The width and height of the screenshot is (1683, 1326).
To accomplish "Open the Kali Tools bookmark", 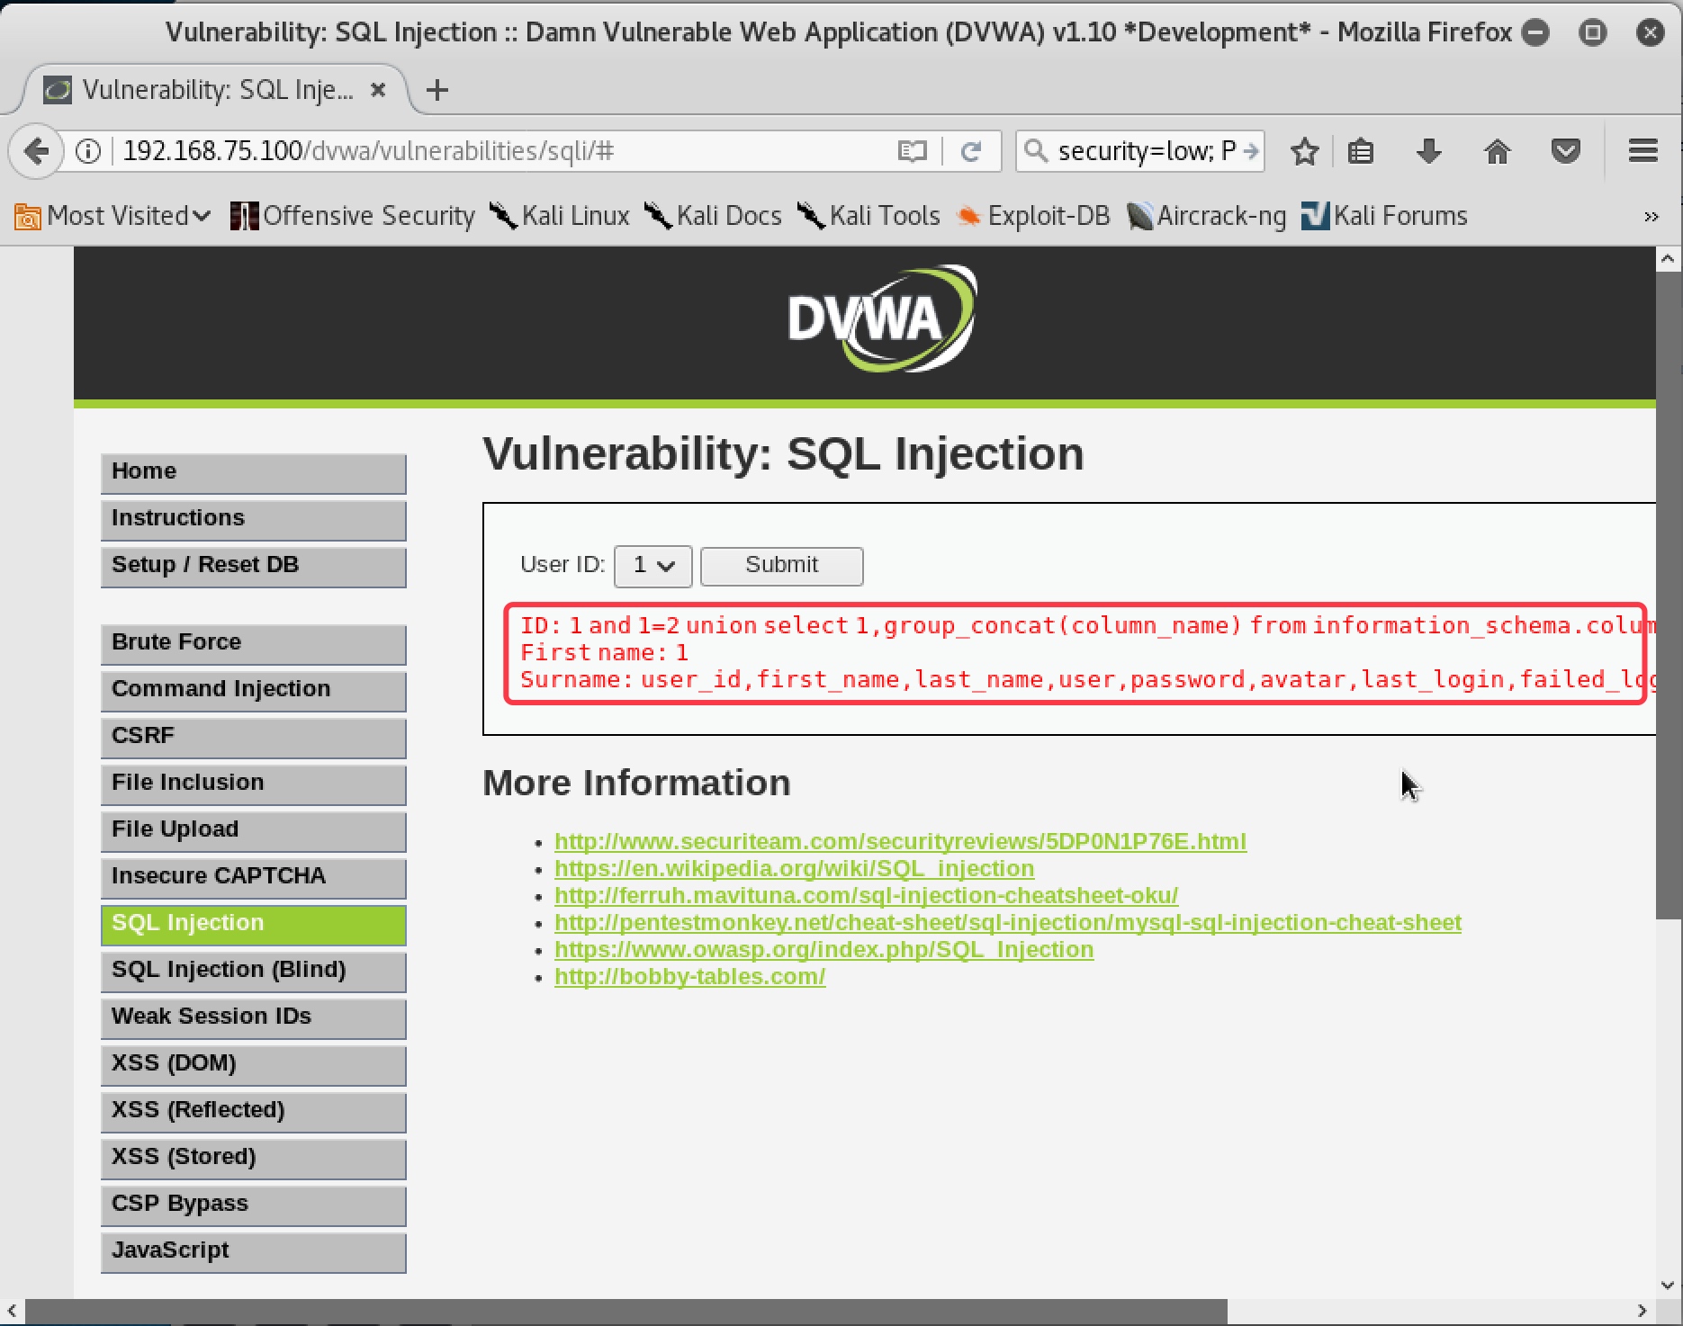I will pos(868,216).
